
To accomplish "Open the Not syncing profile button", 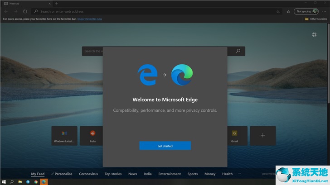I will pyautogui.click(x=306, y=11).
